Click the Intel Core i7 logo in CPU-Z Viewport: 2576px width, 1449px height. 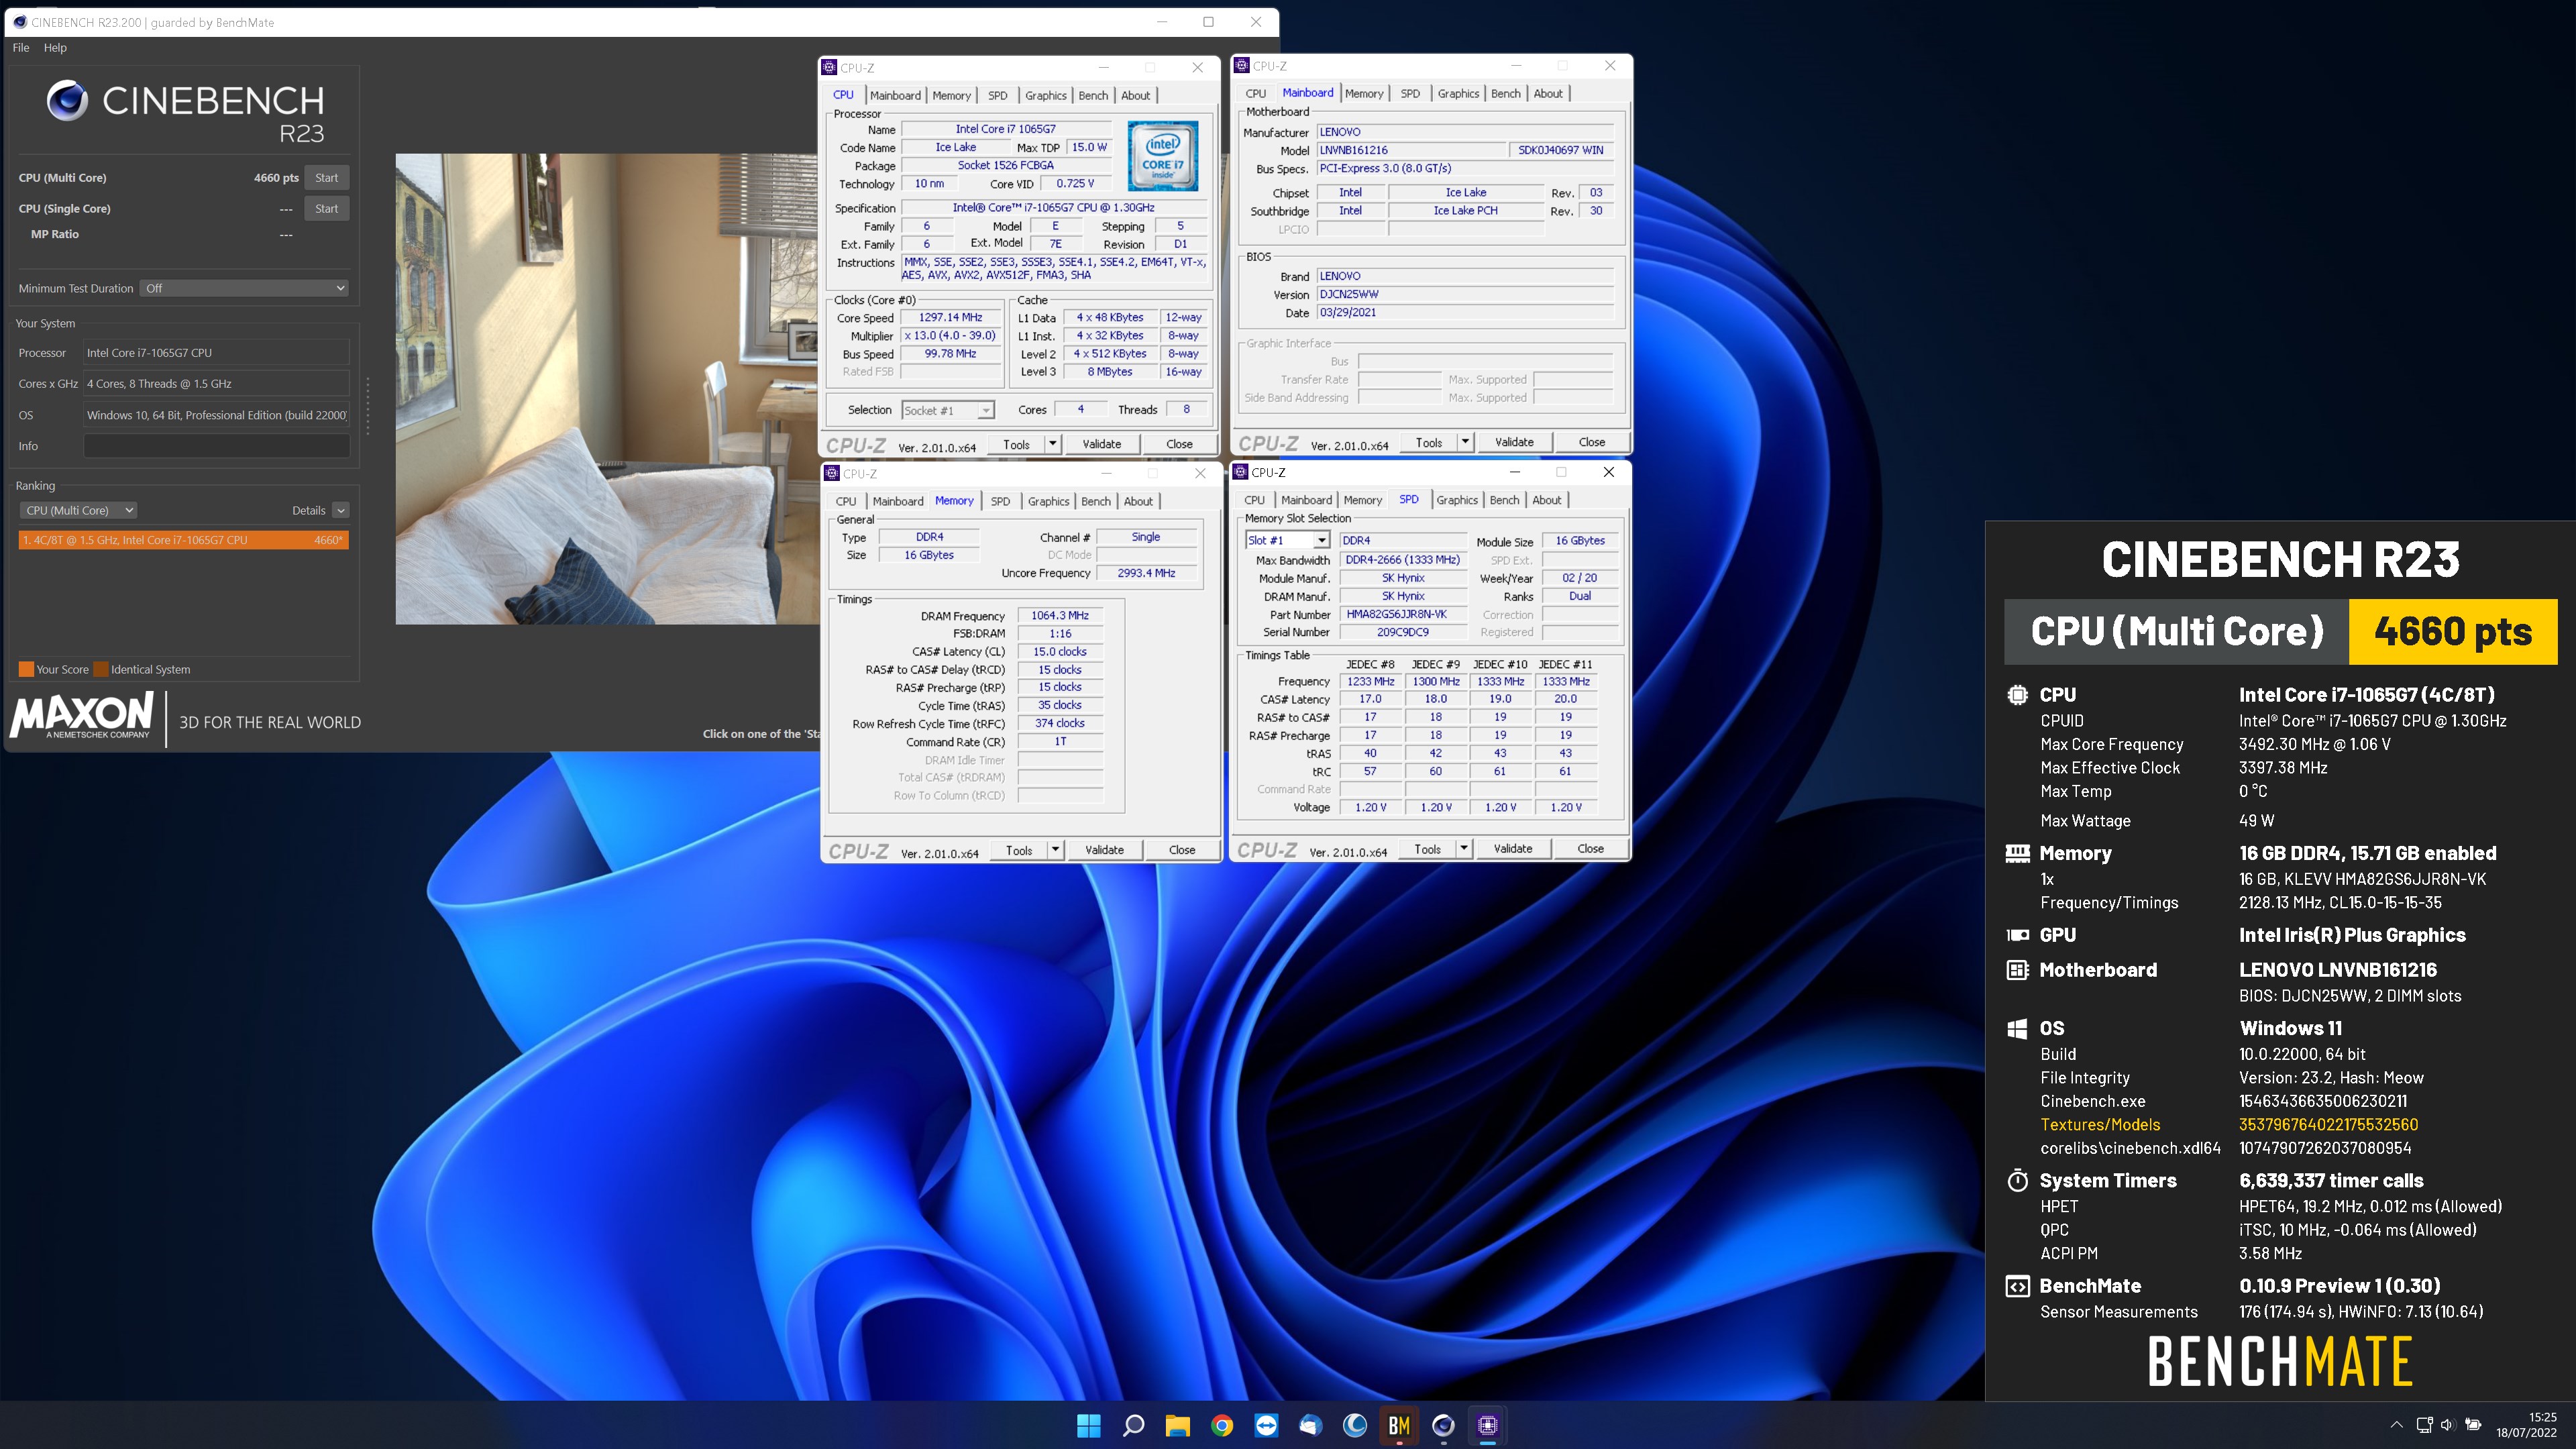click(1162, 156)
